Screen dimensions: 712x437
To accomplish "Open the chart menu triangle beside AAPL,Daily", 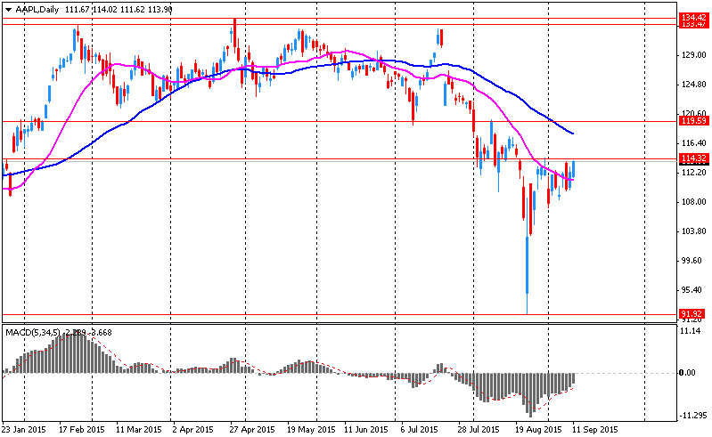I will [x=8, y=10].
